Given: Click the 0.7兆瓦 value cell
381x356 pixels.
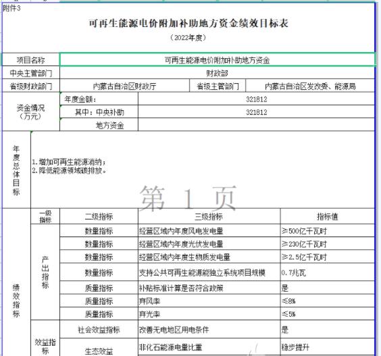Looking at the screenshot, I should pos(328,272).
